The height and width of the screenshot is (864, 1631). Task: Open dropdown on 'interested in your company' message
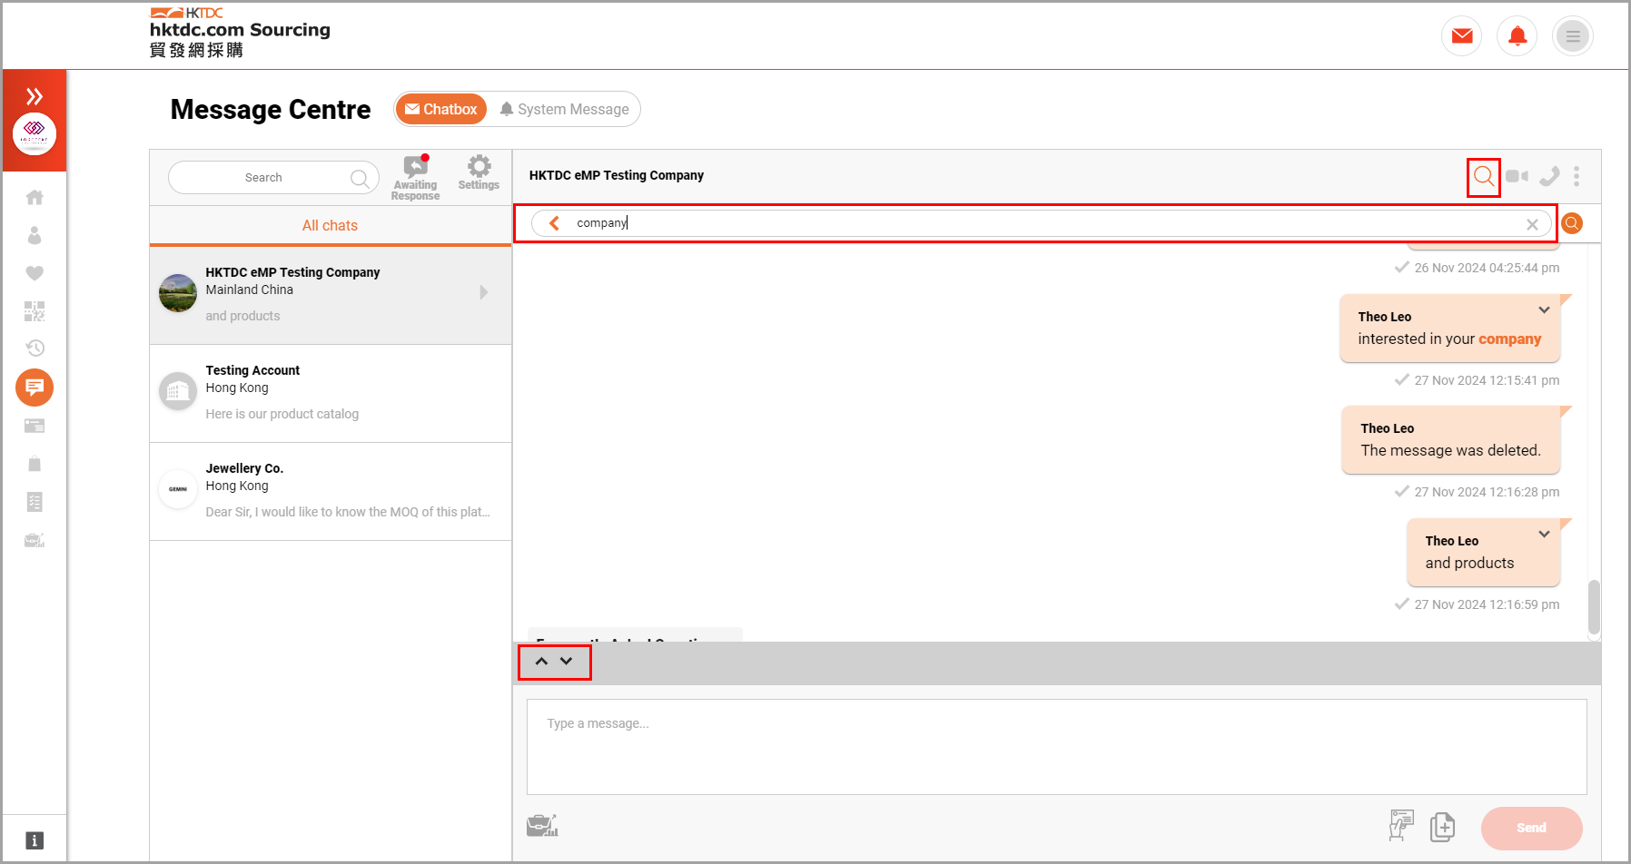click(1544, 310)
